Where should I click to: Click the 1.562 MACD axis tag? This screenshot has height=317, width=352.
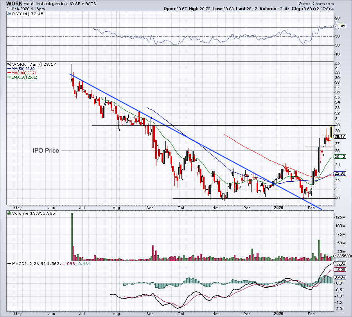[x=340, y=263]
